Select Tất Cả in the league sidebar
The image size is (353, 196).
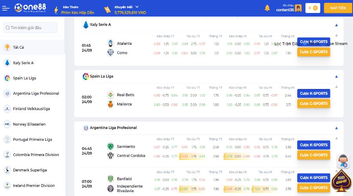33,47
